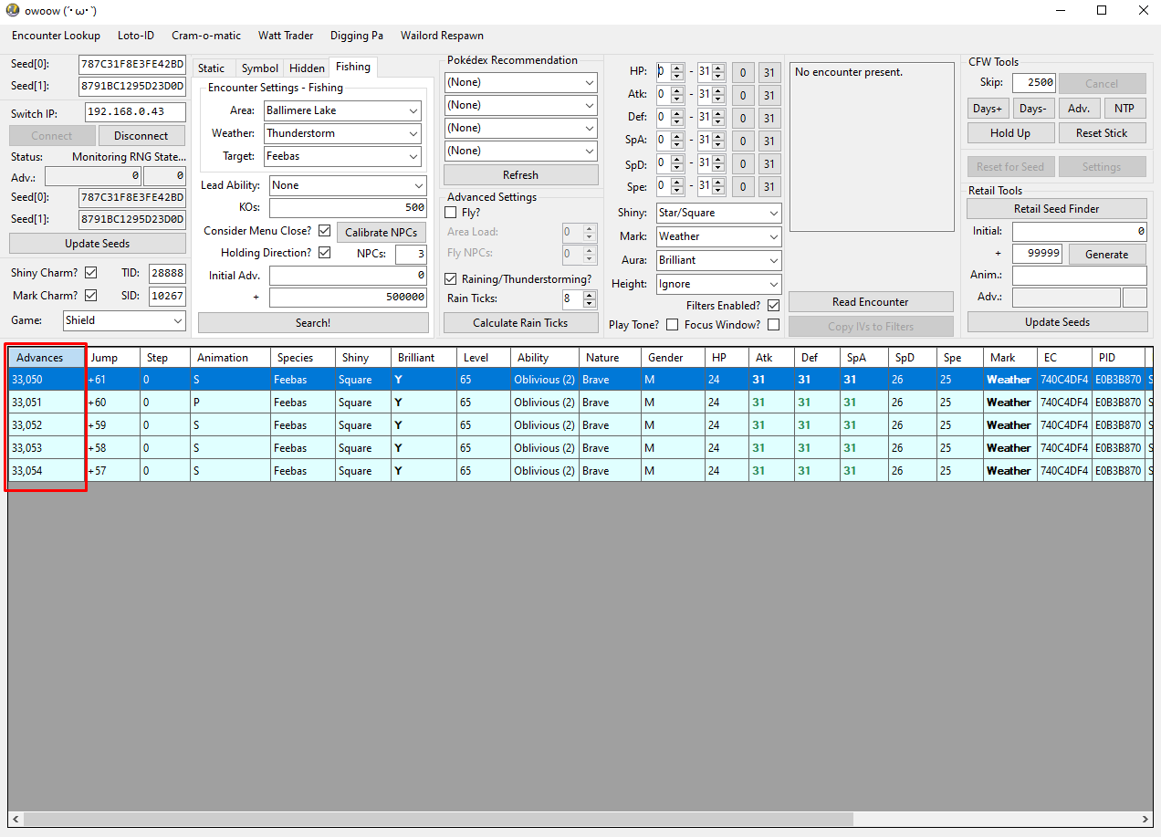Toggle the Mark Charm checkbox
Screen dimensions: 1161x837
click(x=90, y=296)
